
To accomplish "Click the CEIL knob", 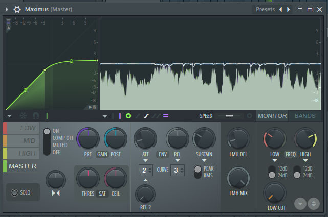I will point(116,178).
